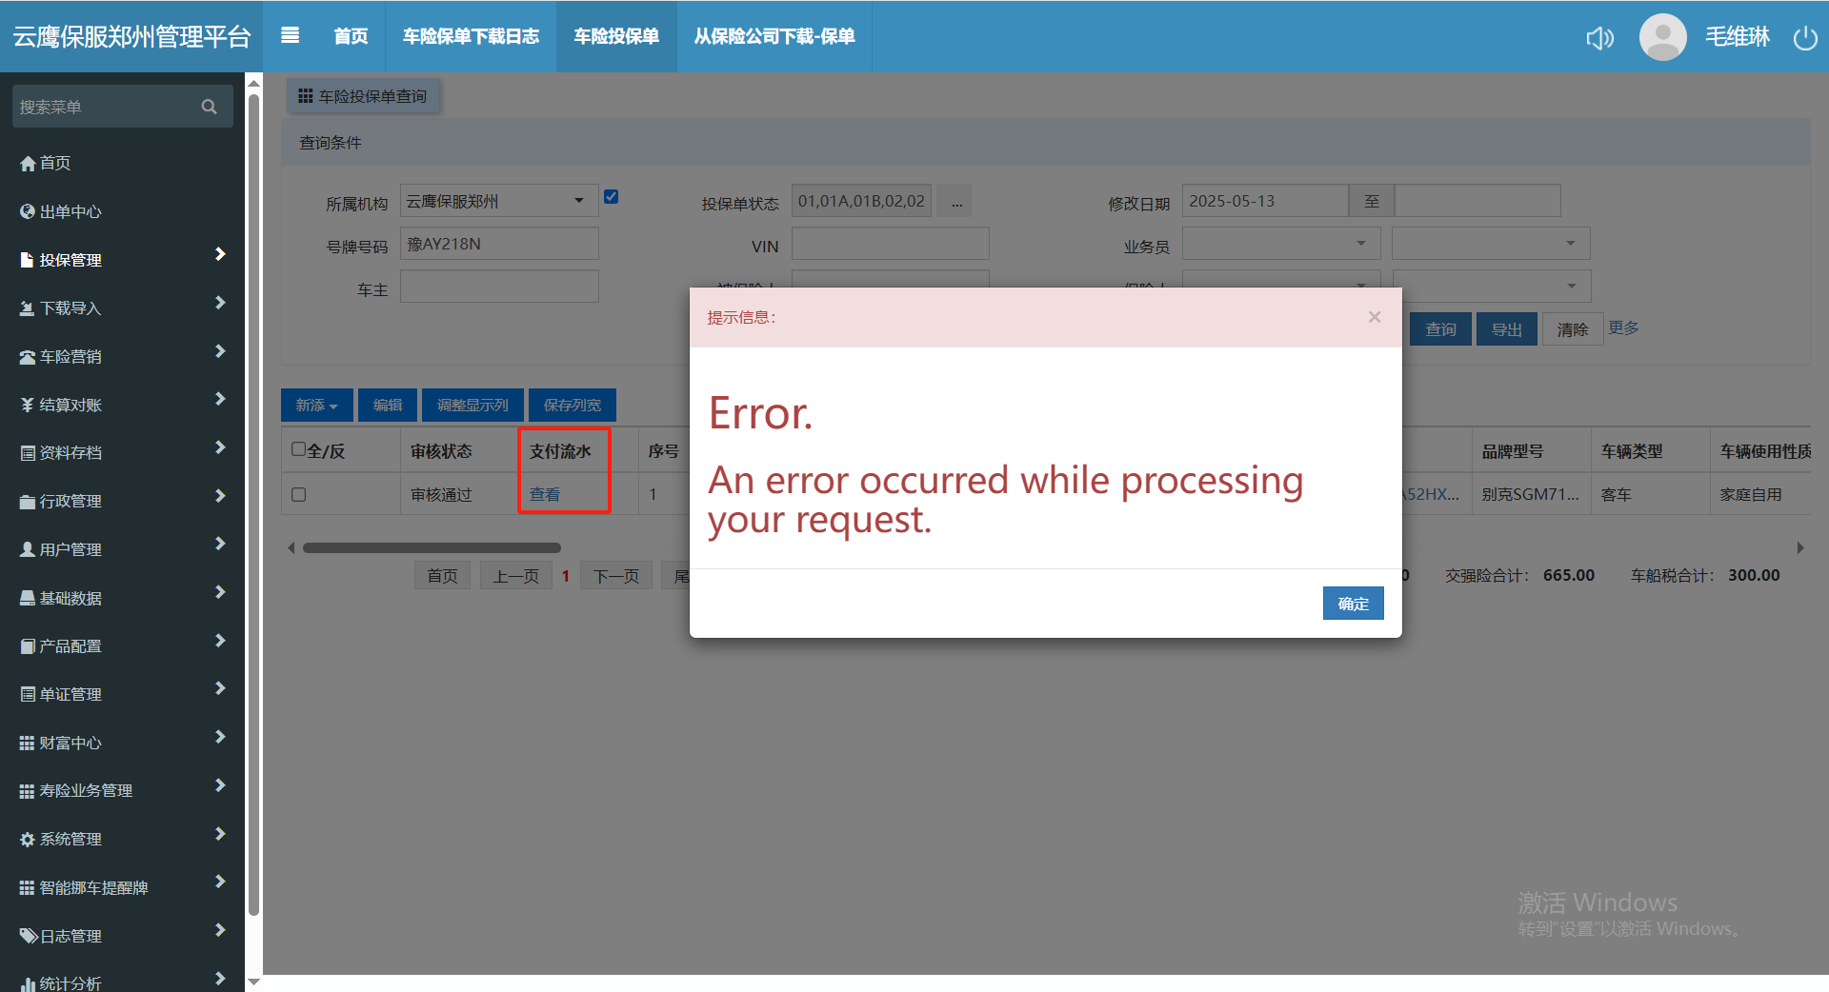
Task: Expand the 投保管理 sidebar chevron
Action: (220, 254)
